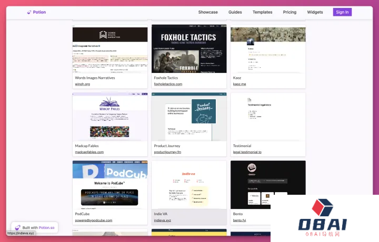Image resolution: width=379 pixels, height=242 pixels.
Task: Open the Product Journey preview thumbnail
Action: tap(189, 117)
